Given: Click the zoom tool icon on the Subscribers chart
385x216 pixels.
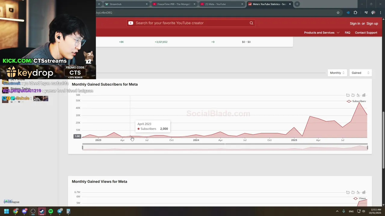Looking at the screenshot, I should tap(348, 95).
